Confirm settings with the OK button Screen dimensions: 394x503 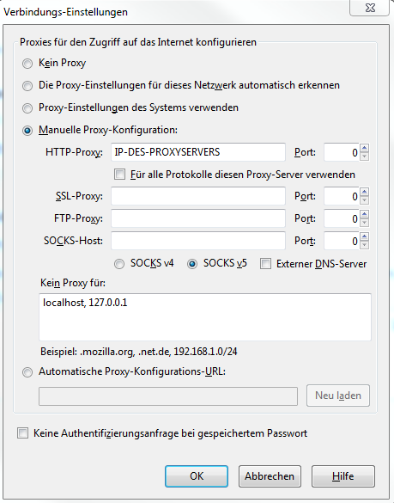tap(197, 476)
